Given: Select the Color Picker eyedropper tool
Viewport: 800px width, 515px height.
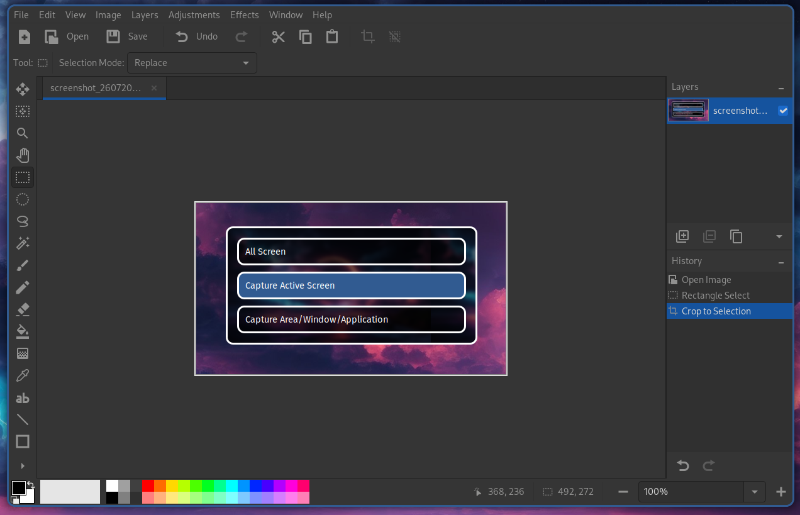Looking at the screenshot, I should [x=23, y=375].
